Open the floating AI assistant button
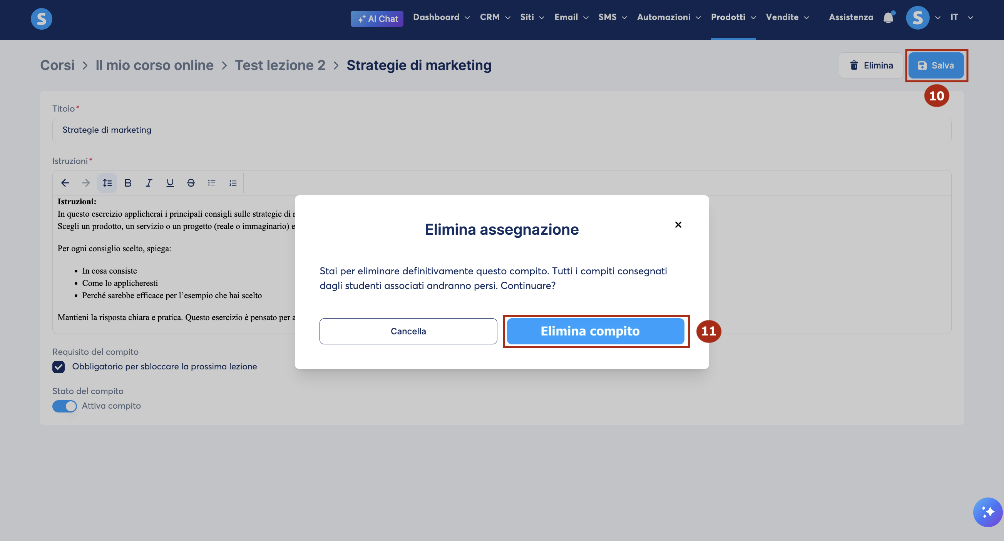The height and width of the screenshot is (541, 1004). point(987,512)
